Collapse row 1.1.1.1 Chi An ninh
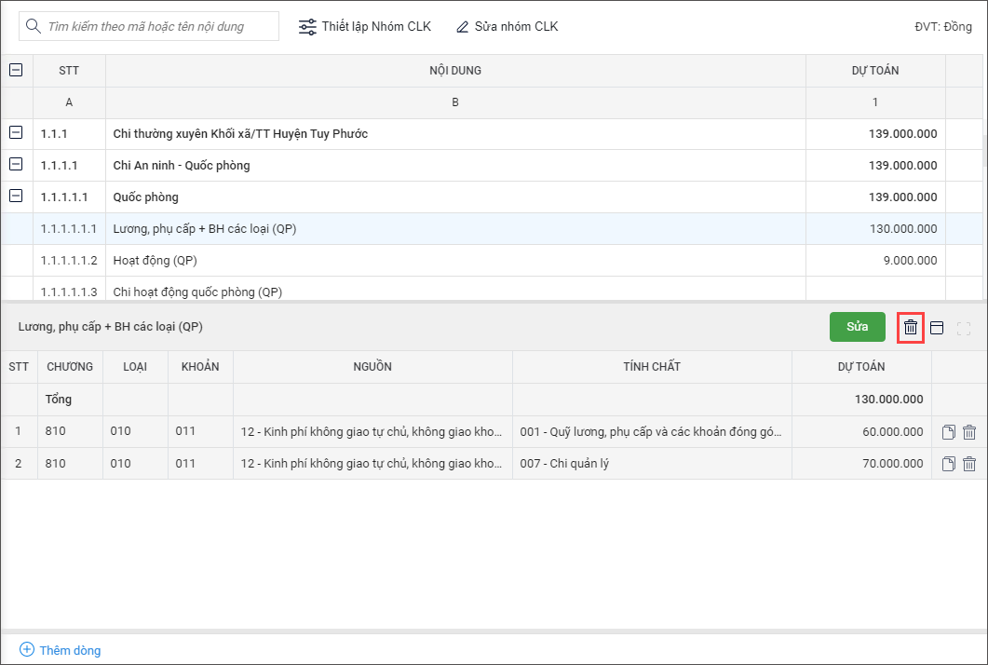 [16, 165]
